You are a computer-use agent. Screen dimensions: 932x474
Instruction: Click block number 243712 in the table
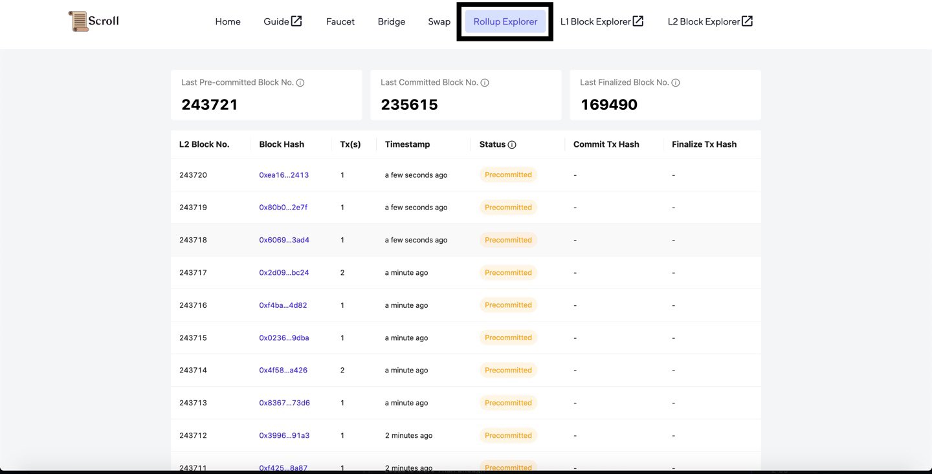pyautogui.click(x=193, y=436)
